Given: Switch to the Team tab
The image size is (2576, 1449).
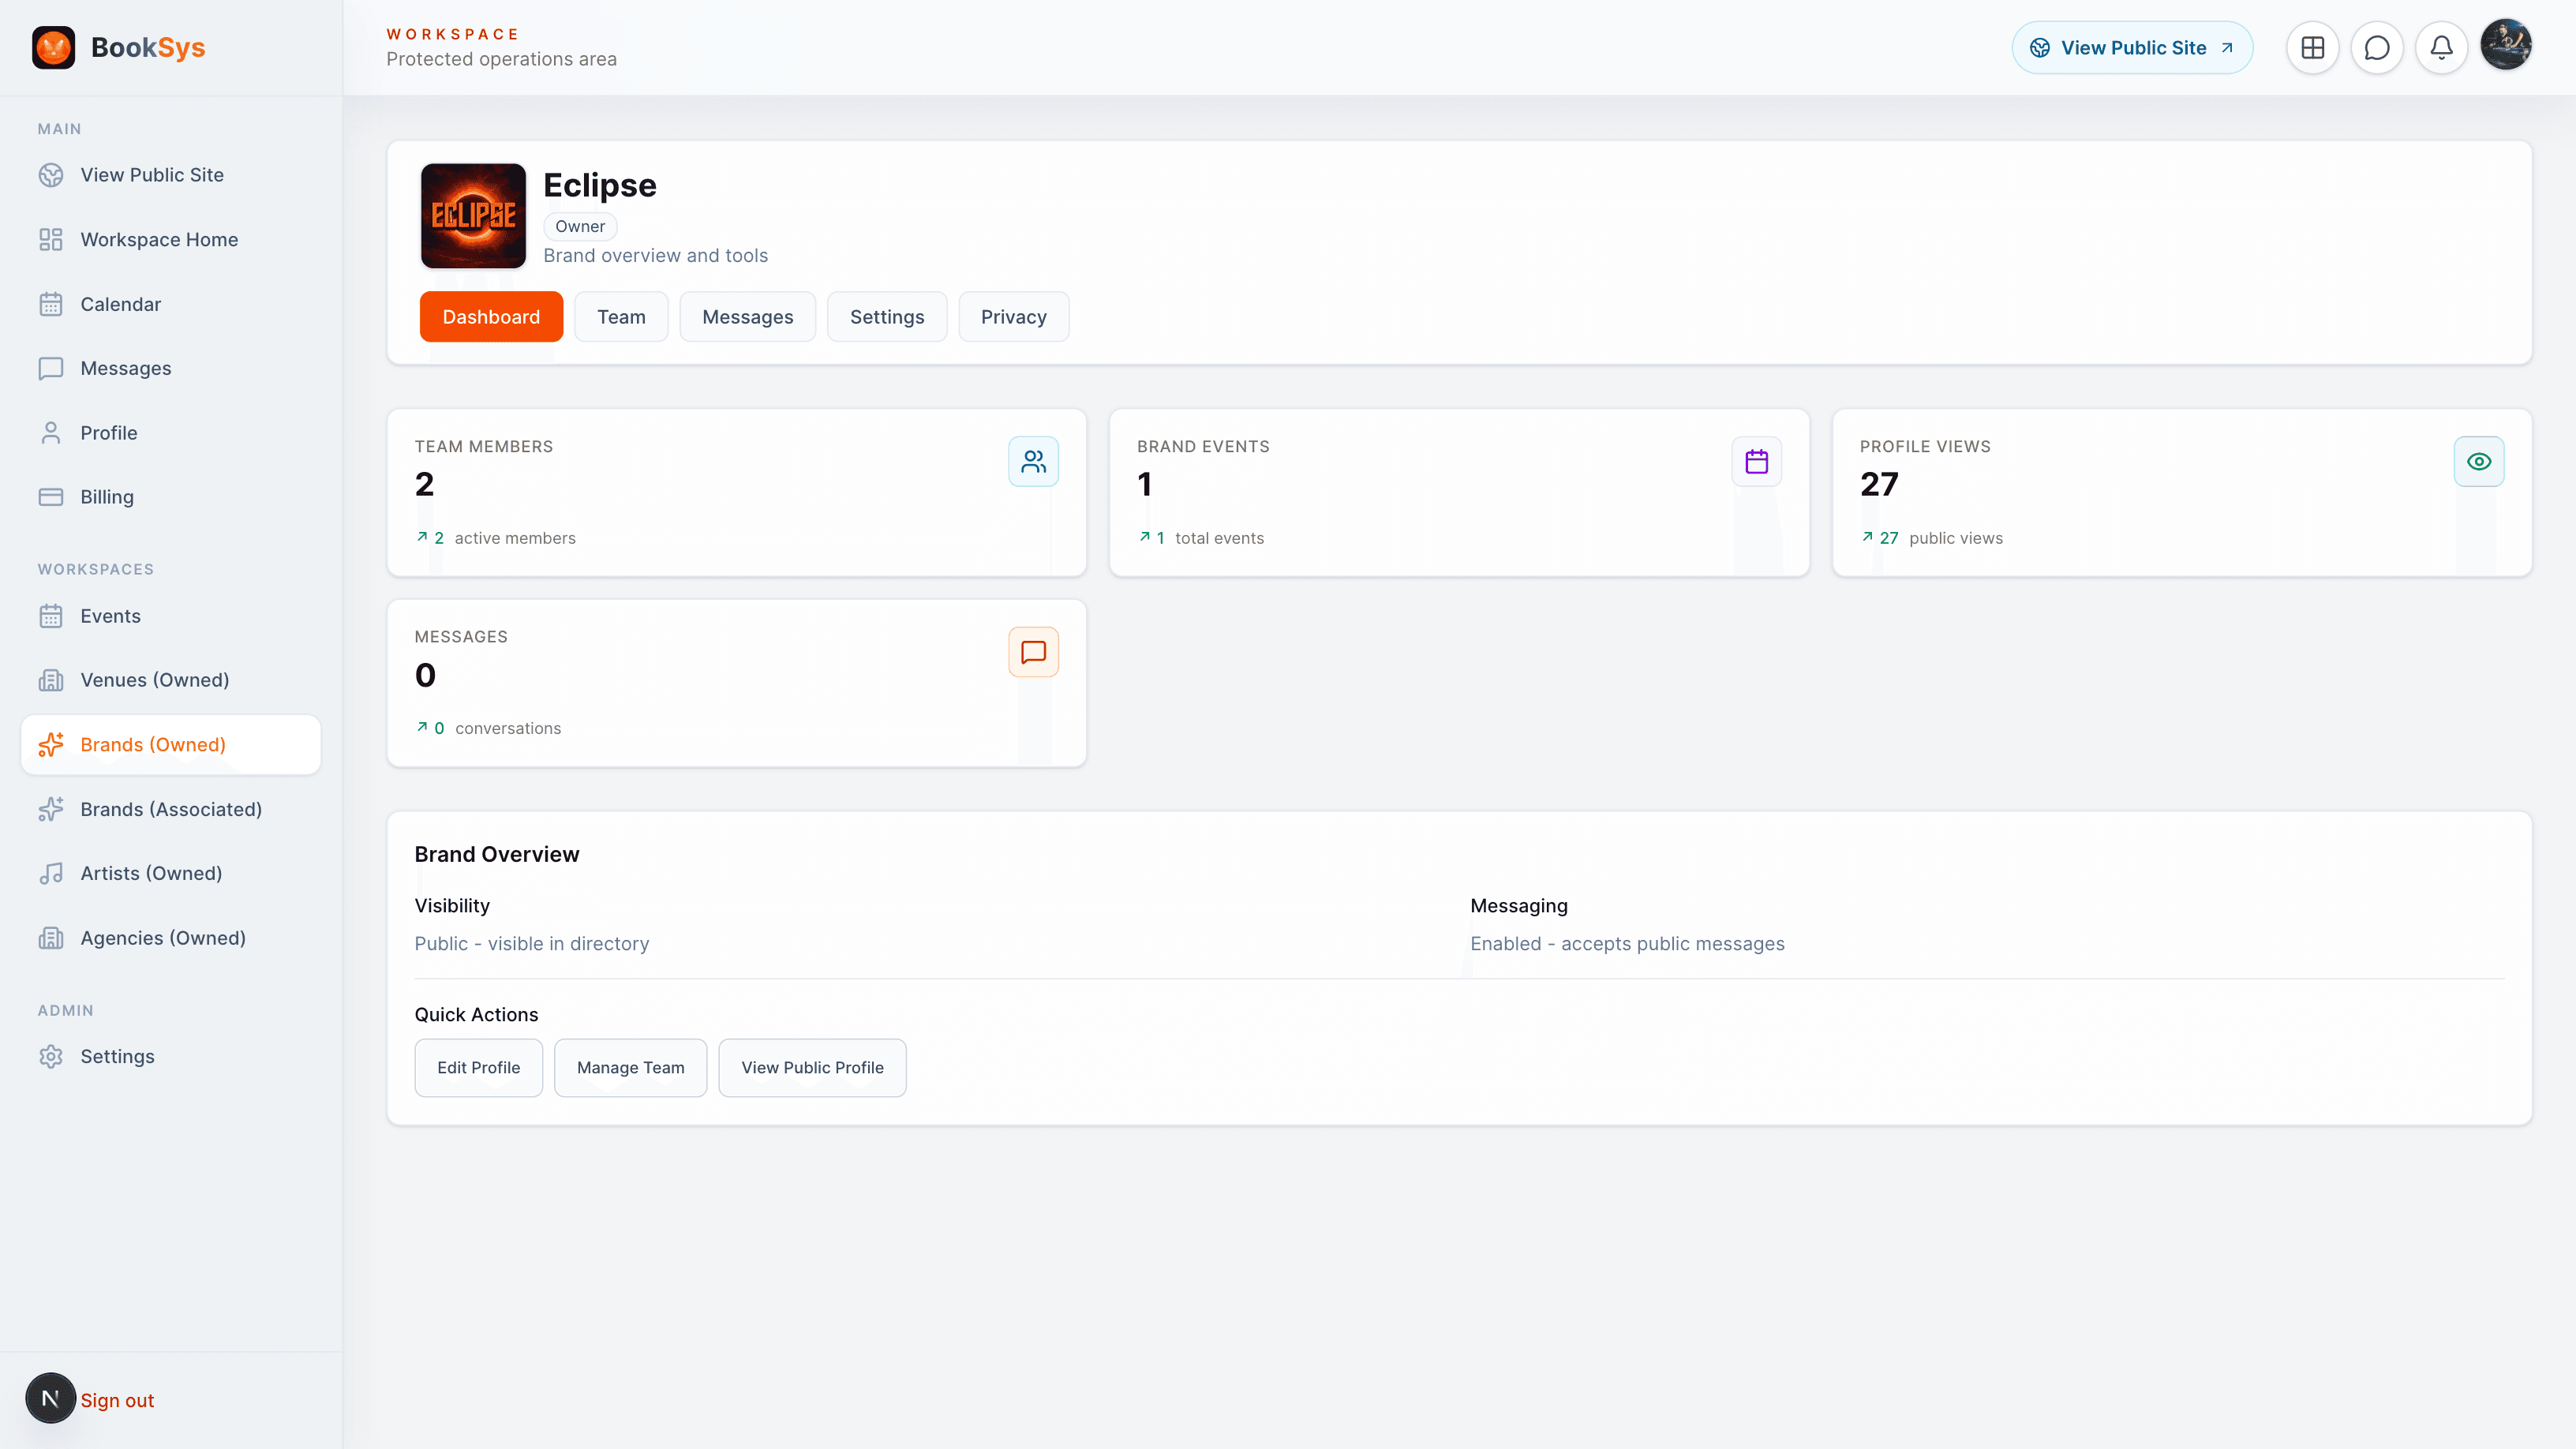Looking at the screenshot, I should click(x=621, y=317).
